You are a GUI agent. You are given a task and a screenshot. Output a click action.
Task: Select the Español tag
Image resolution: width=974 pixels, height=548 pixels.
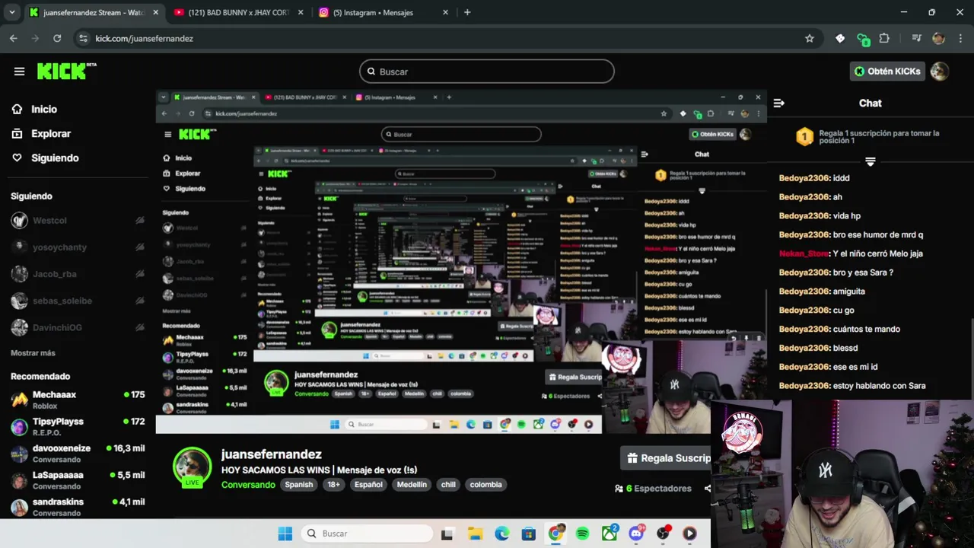point(368,485)
